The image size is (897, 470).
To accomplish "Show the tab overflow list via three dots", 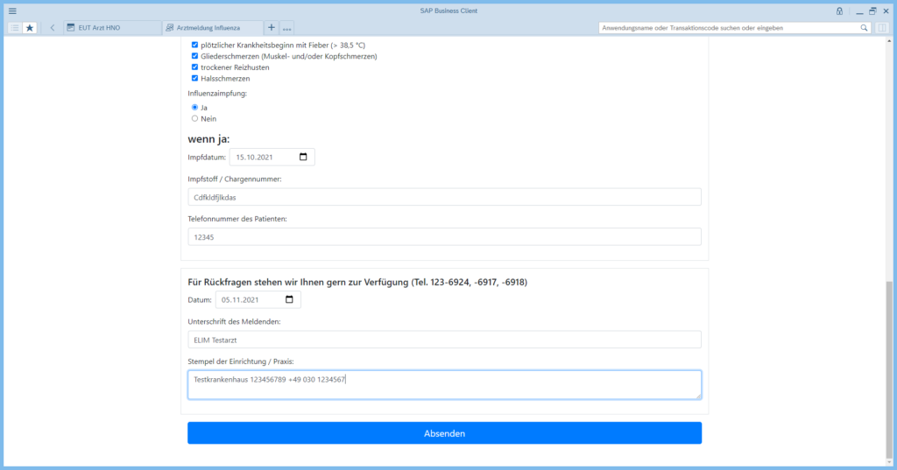I will (287, 28).
